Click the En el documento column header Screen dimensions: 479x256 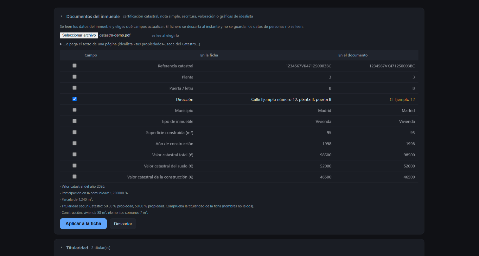[353, 55]
